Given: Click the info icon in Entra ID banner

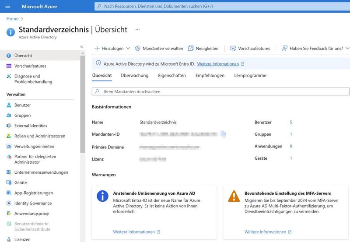Looking at the screenshot, I should pyautogui.click(x=98, y=63).
